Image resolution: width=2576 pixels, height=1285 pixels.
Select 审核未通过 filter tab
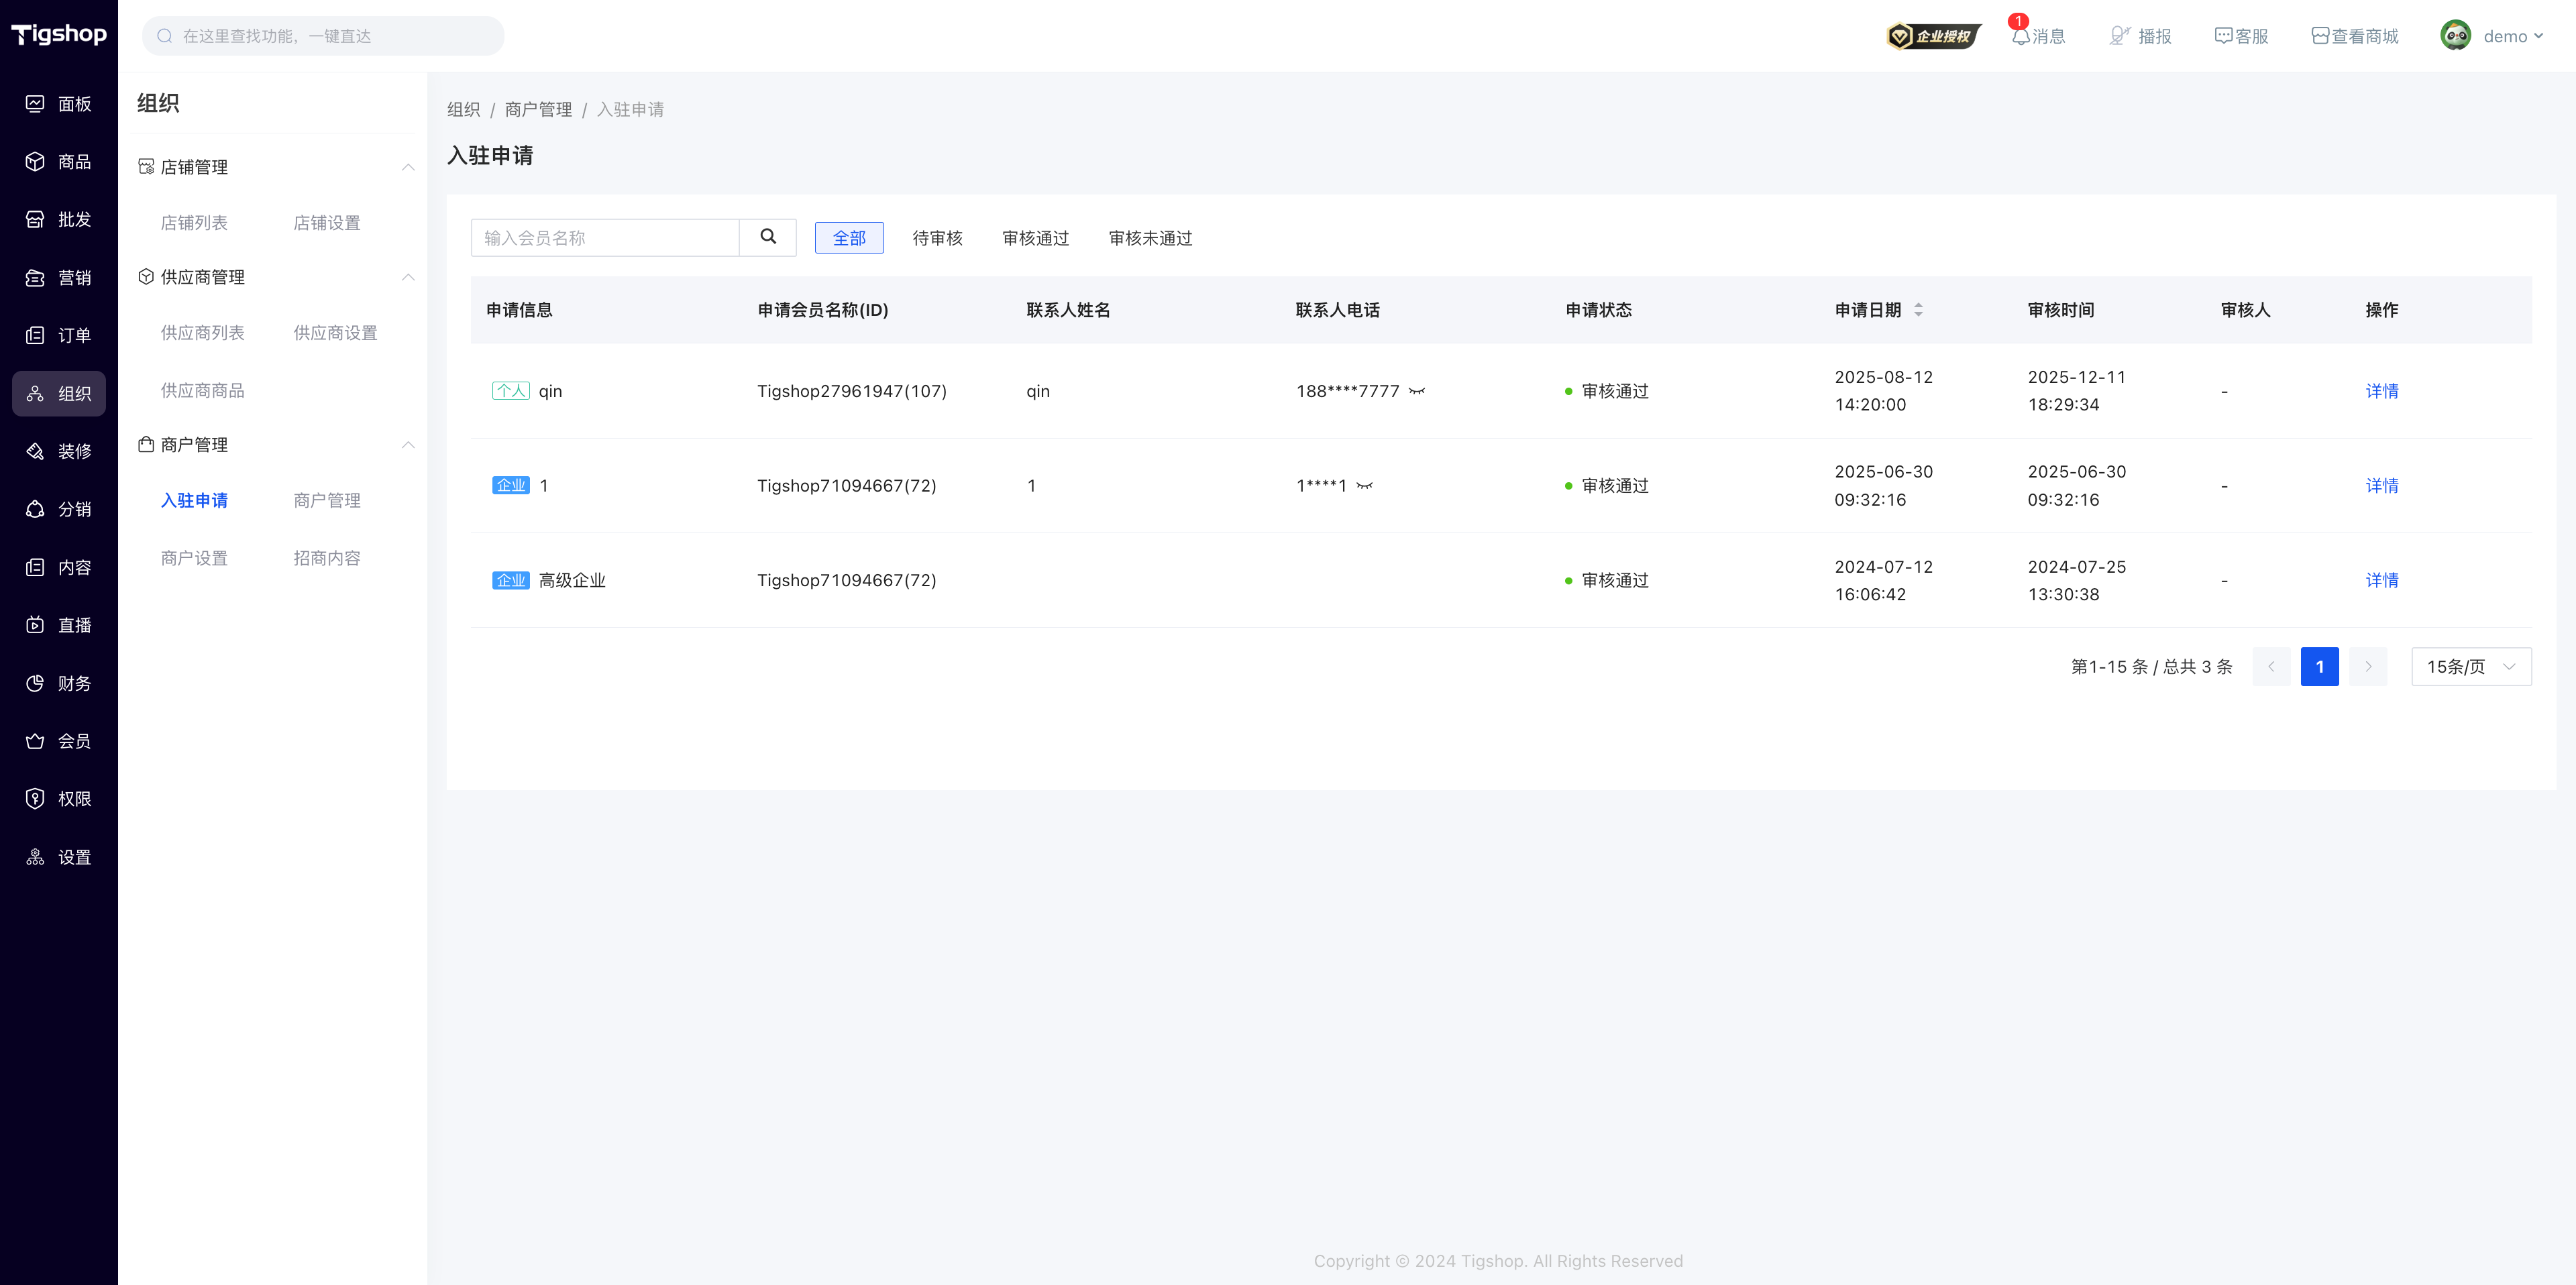[1150, 238]
